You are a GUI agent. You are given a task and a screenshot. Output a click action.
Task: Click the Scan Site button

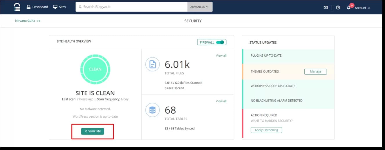(x=93, y=131)
